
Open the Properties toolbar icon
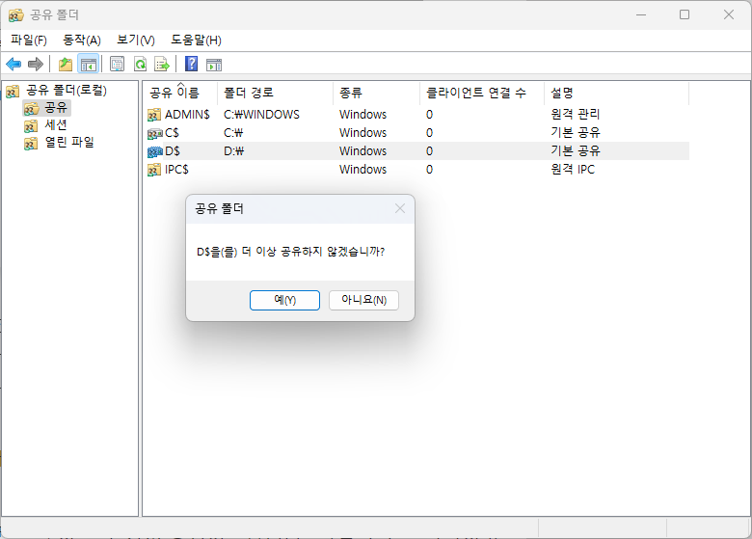coord(117,64)
